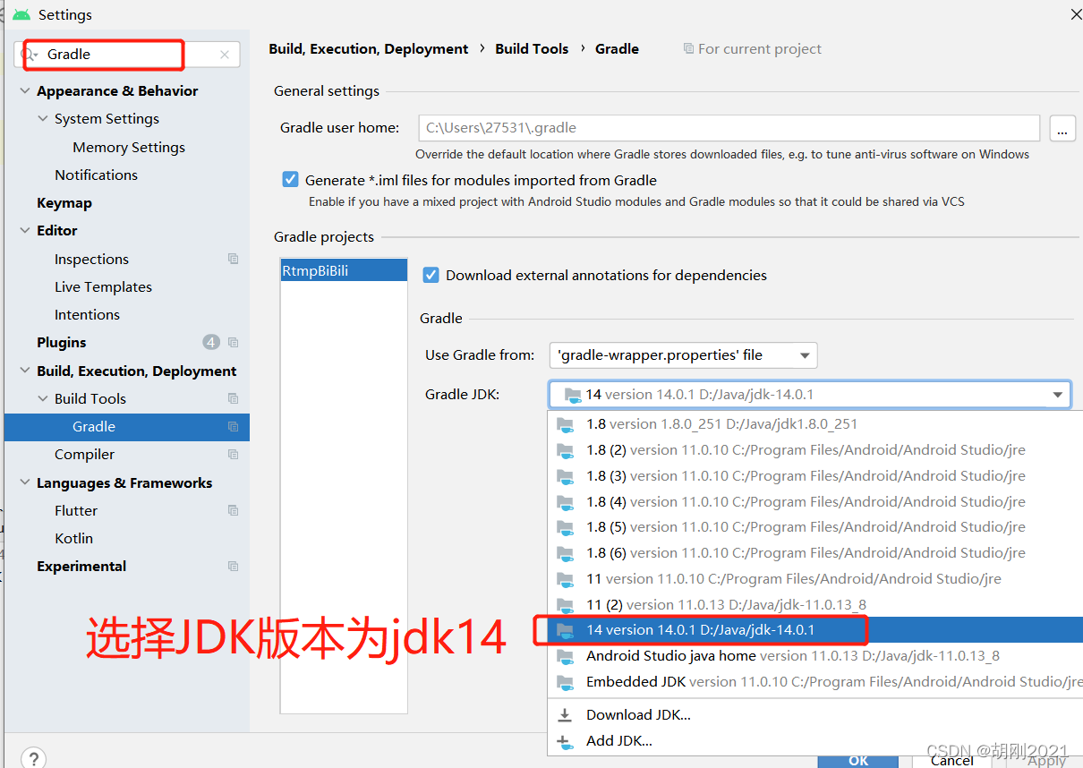
Task: Click the Cancel button
Action: [951, 760]
